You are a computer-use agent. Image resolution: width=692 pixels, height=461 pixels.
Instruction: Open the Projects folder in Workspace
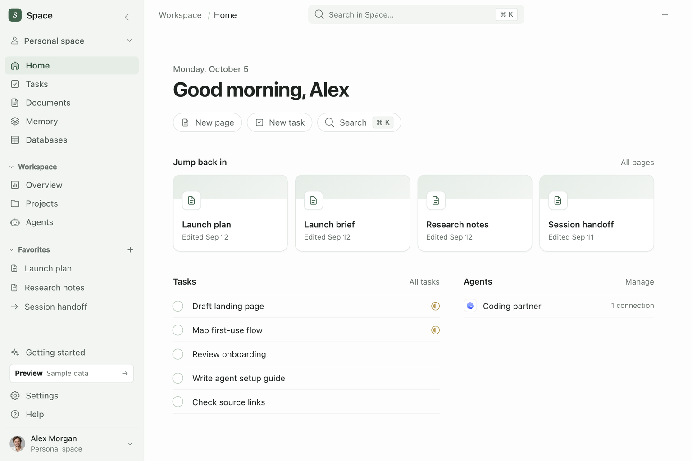click(x=72, y=203)
